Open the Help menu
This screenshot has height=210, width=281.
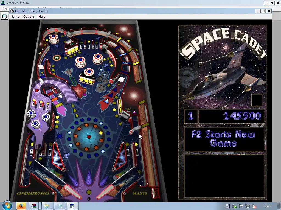coord(42,17)
